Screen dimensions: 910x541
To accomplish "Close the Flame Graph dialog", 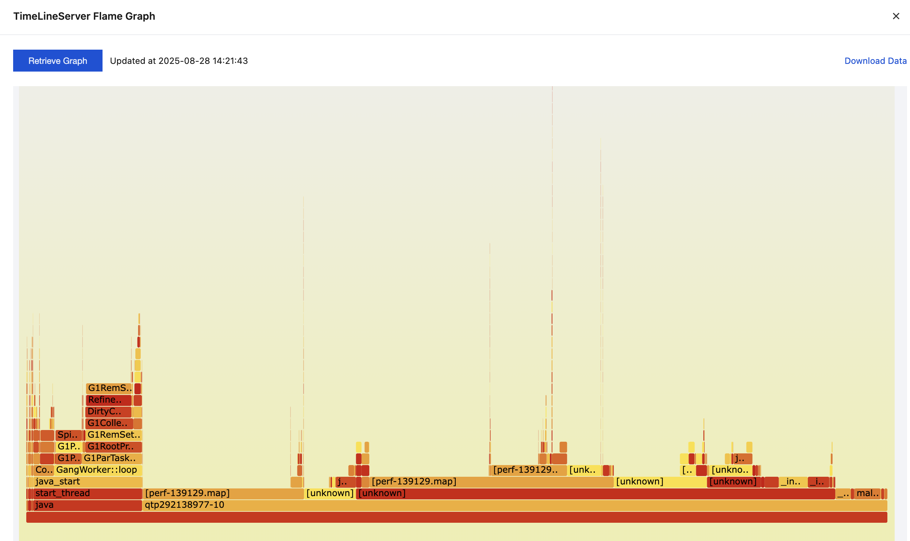I will click(896, 16).
